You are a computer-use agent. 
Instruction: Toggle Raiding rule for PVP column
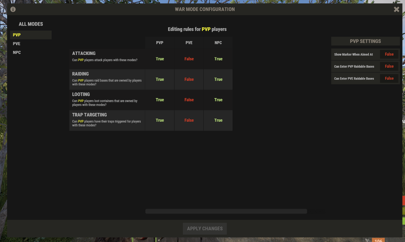160,80
